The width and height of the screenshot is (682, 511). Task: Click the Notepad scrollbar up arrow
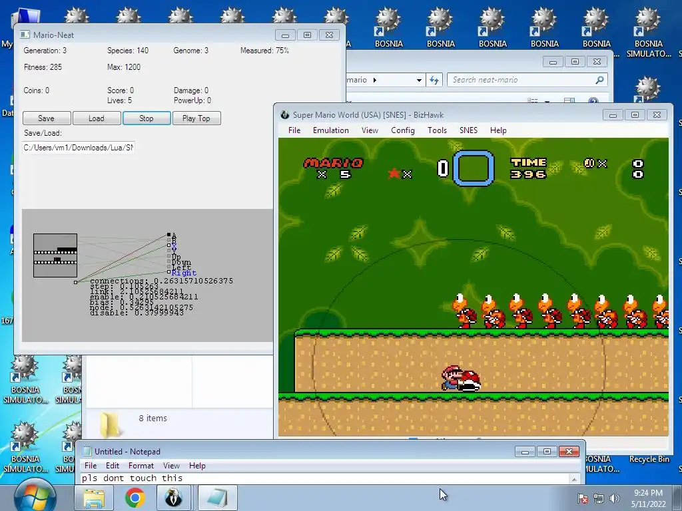point(575,479)
